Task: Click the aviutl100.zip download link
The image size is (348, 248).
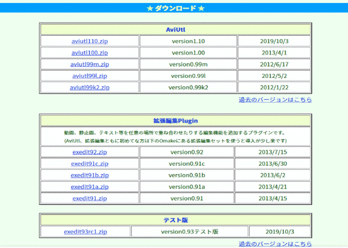Action: 90,53
